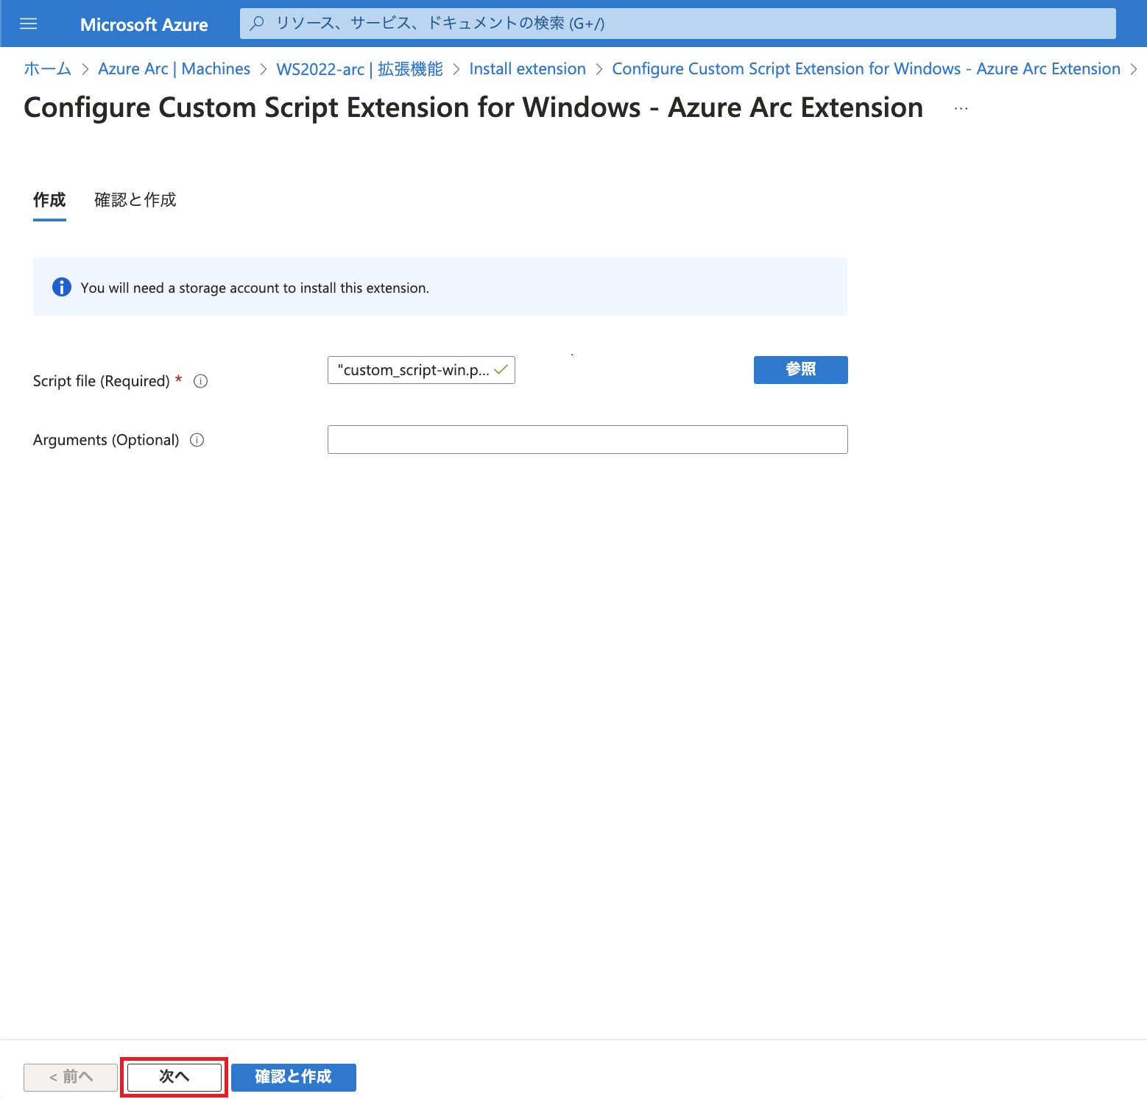Open the ellipsis more options beside title
The height and width of the screenshot is (1099, 1147).
pyautogui.click(x=961, y=108)
